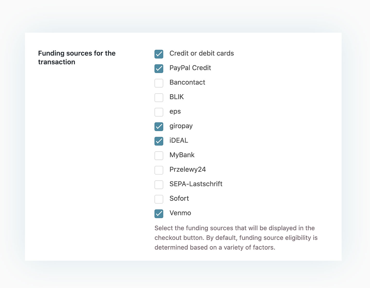Viewport: 370px width, 288px height.
Task: Tick the BLIK checkbox
Action: (x=159, y=97)
